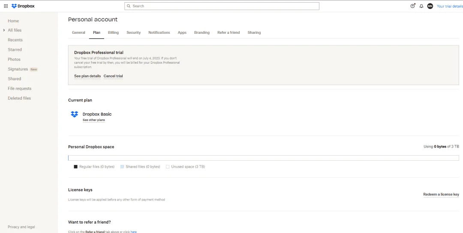Image resolution: width=463 pixels, height=233 pixels.
Task: Open Deleted files in sidebar
Action: [x=19, y=98]
